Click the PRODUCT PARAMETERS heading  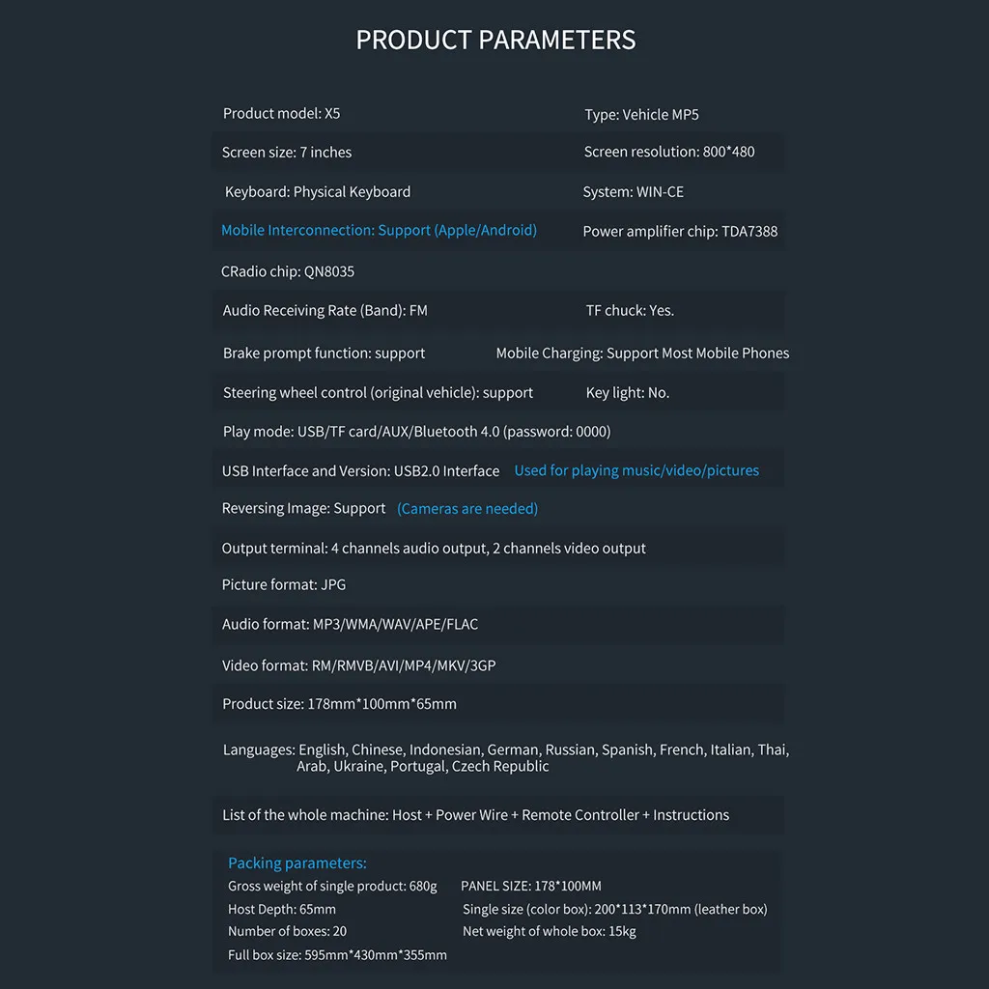(x=495, y=40)
